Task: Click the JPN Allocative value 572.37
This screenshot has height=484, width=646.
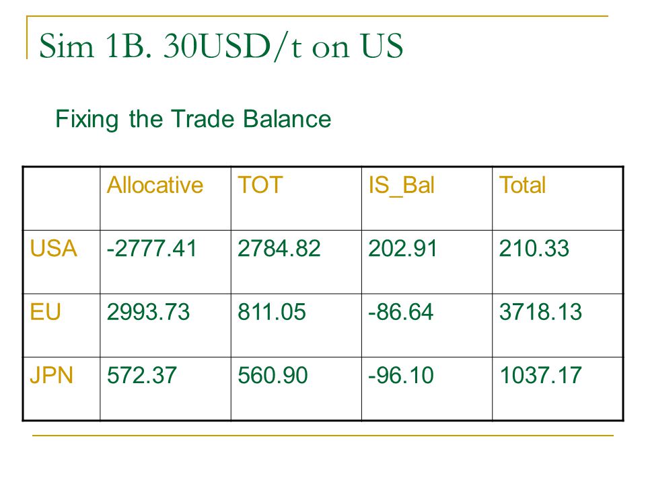Action: 142,375
